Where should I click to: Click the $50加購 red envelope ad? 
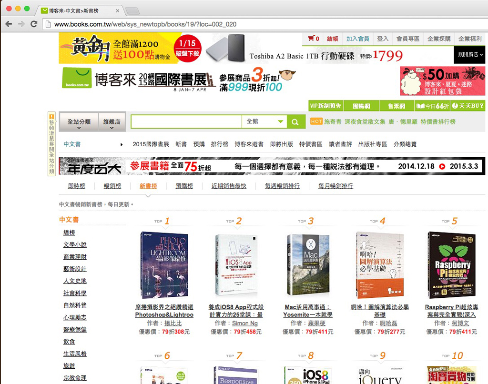click(x=442, y=81)
